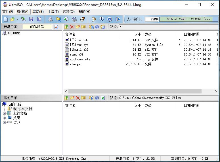Click the Help question mark icon
Image resolution: width=220 pixels, height=162 pixels.
coord(110,19)
